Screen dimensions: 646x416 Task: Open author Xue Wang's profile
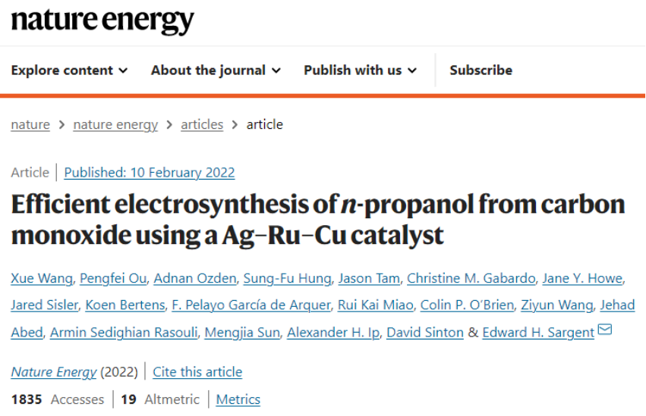(x=42, y=278)
